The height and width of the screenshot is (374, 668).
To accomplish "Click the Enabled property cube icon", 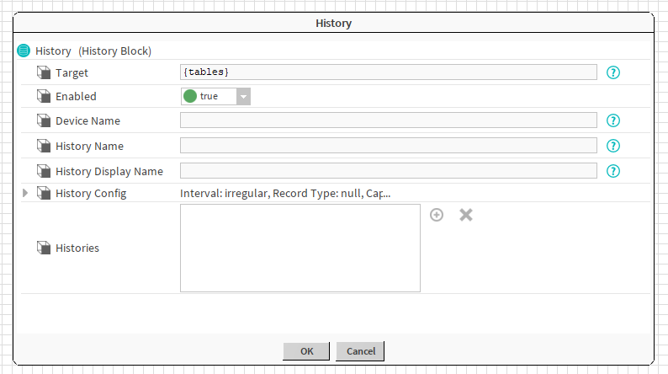I will coord(45,97).
